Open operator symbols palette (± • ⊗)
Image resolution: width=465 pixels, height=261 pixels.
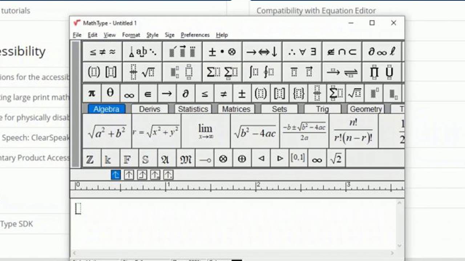click(x=222, y=52)
